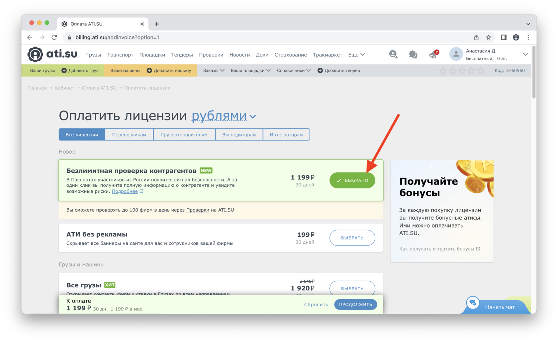This screenshot has width=558, height=342.
Task: Click the browser address bar URL
Action: (117, 37)
